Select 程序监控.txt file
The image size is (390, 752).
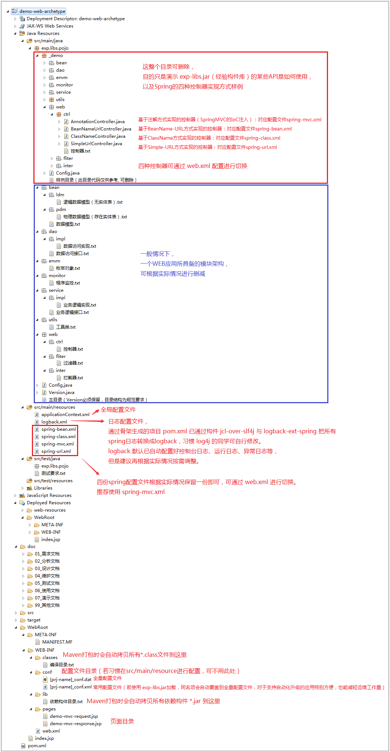click(x=68, y=283)
